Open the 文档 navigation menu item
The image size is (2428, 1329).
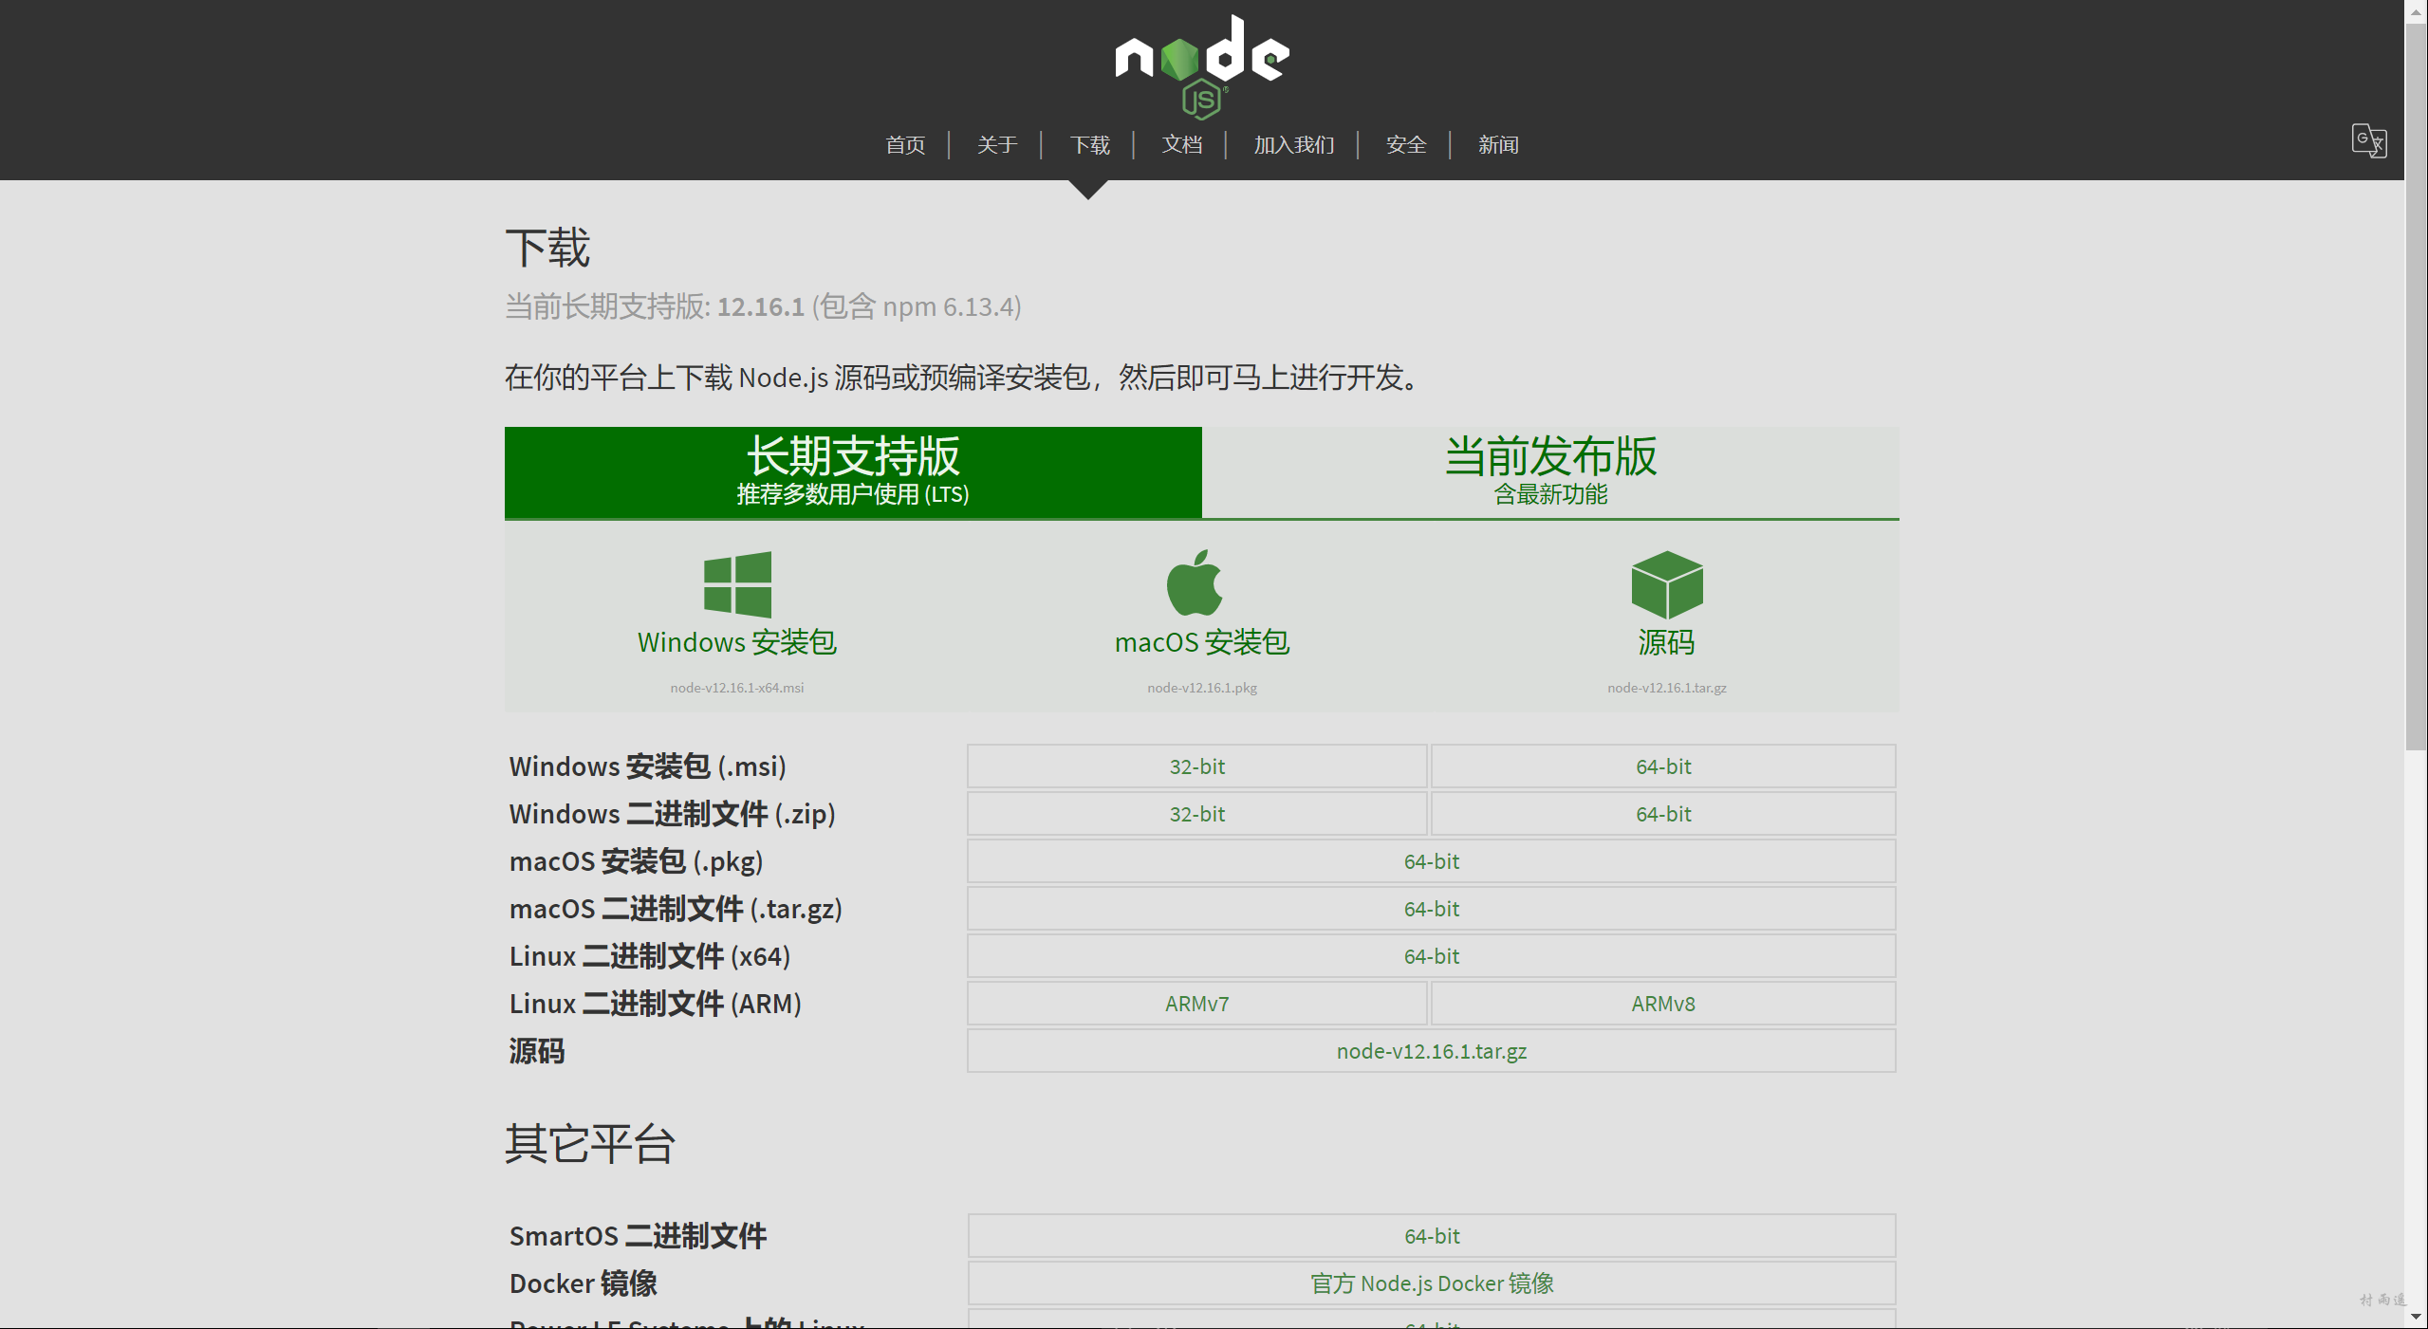tap(1181, 145)
